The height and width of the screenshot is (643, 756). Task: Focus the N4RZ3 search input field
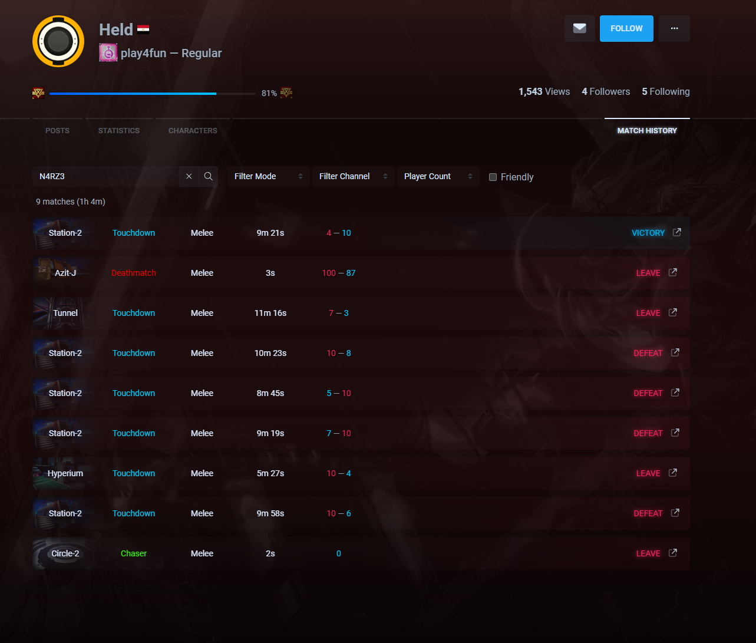106,176
